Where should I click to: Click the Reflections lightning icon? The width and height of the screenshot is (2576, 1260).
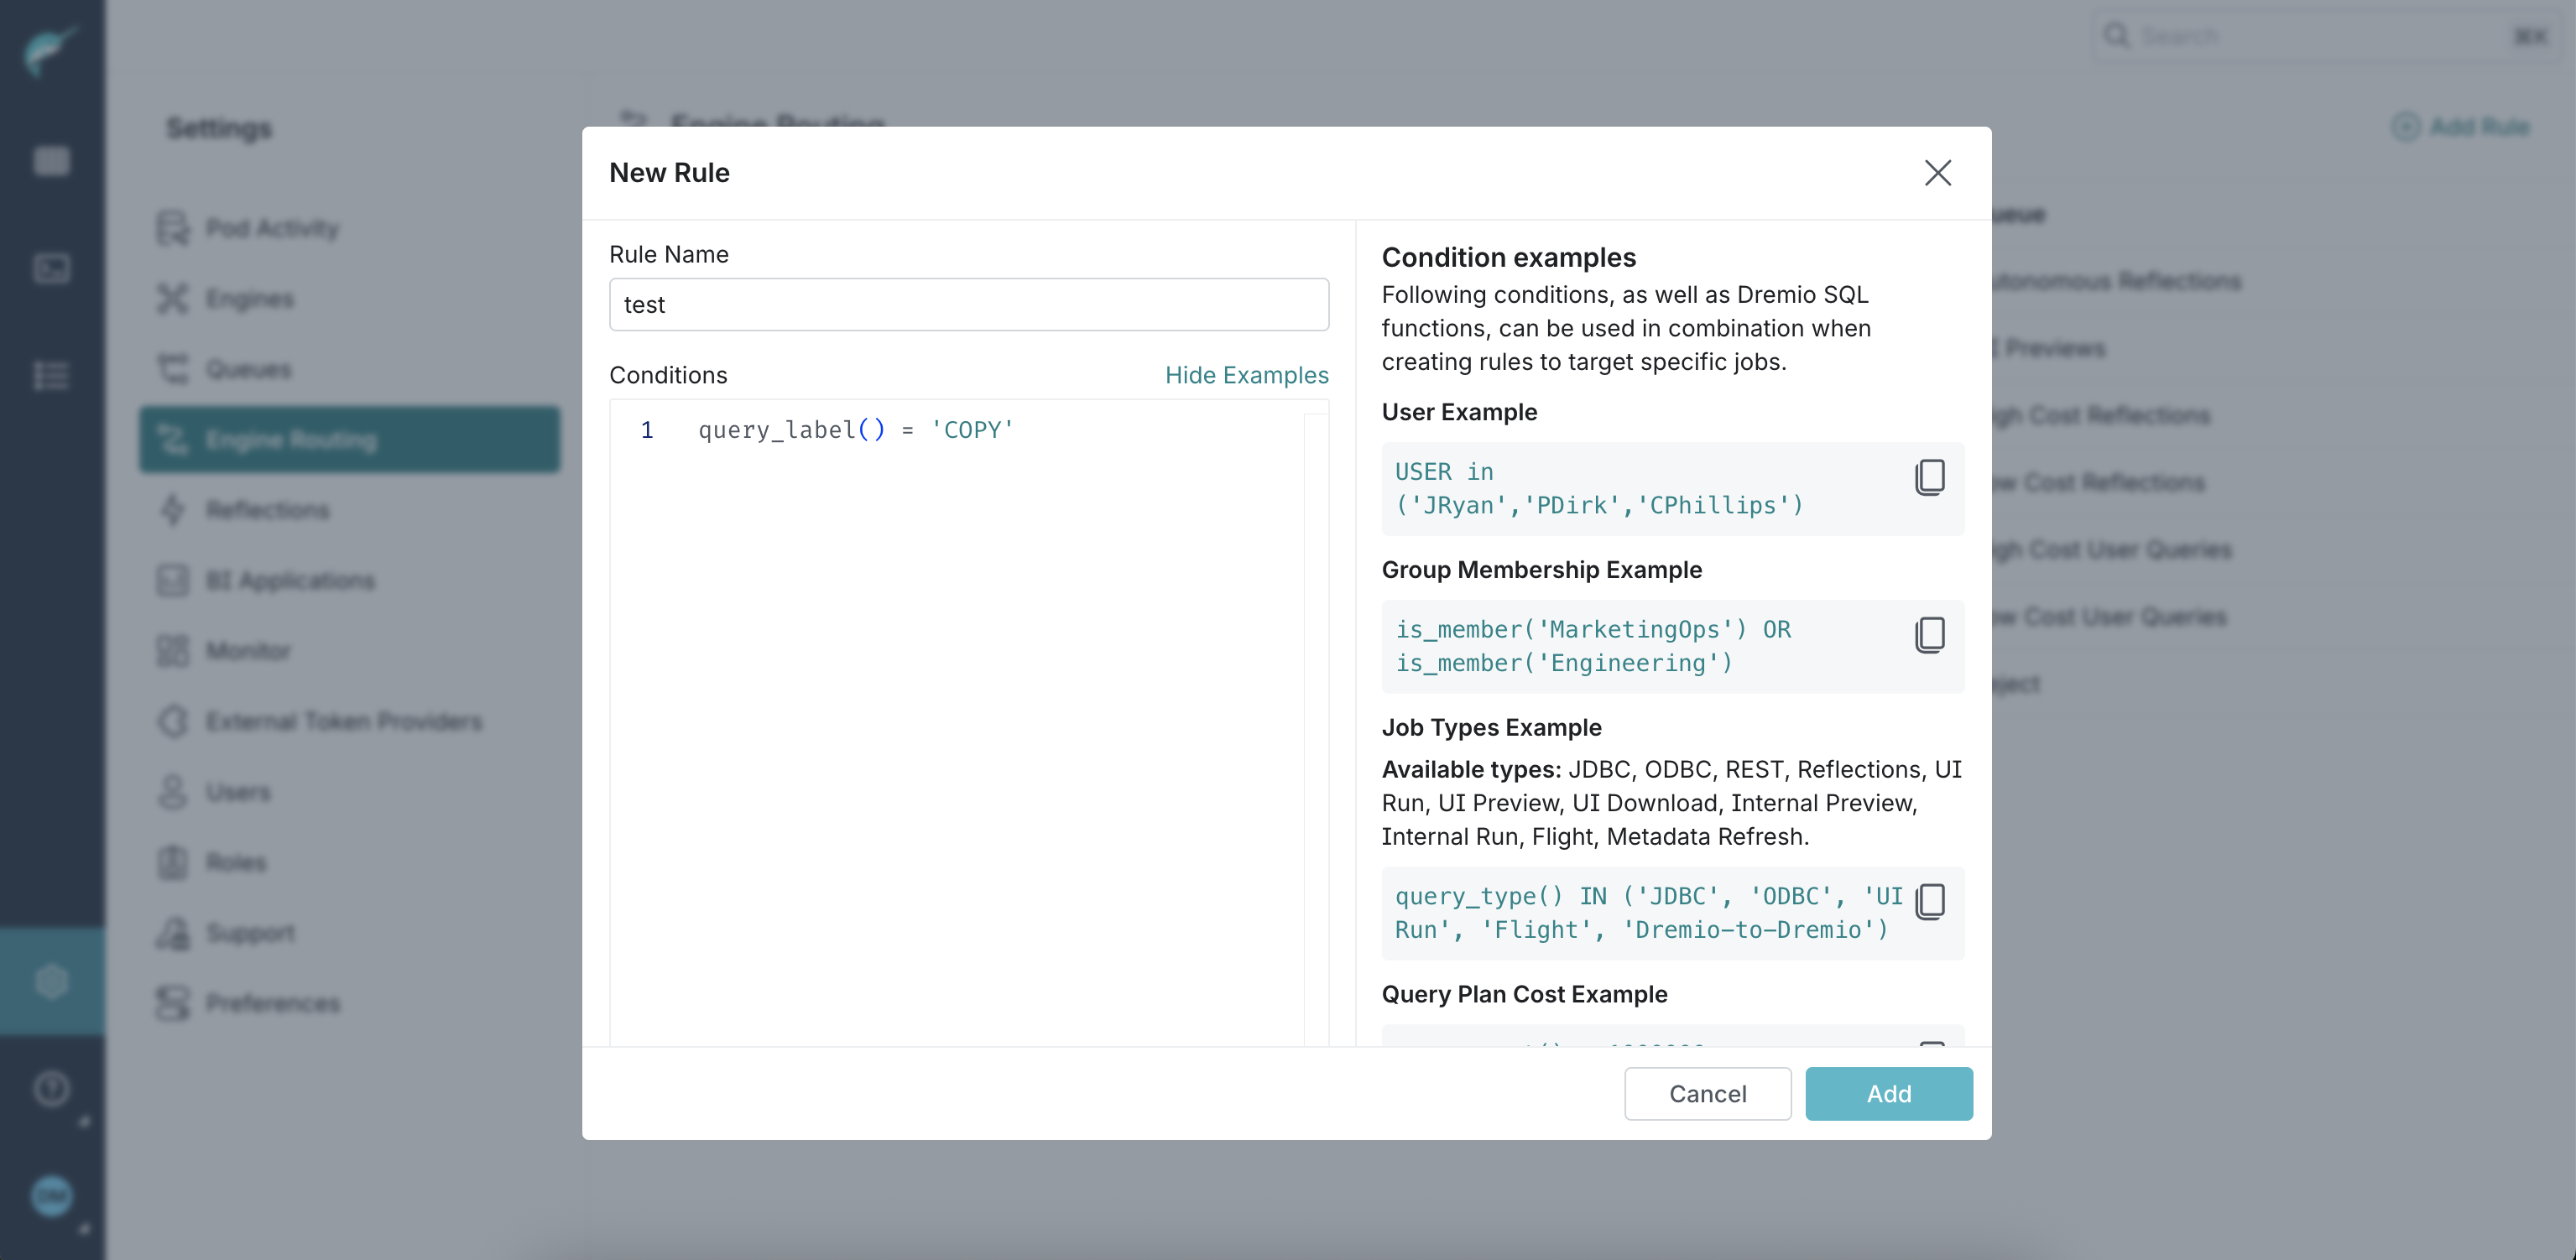click(x=172, y=510)
